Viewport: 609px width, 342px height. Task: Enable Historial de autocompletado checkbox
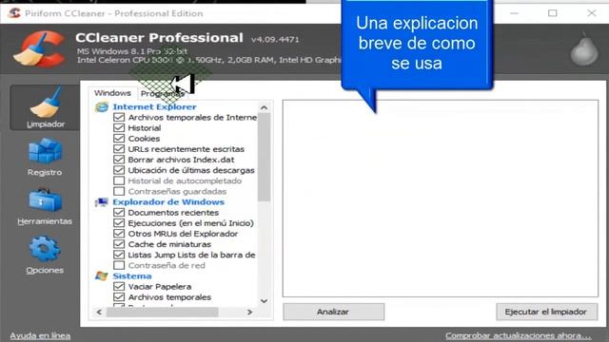point(119,180)
